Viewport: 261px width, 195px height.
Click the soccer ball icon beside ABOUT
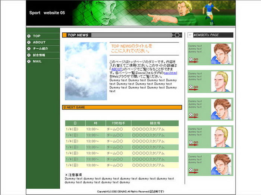pyautogui.click(x=29, y=42)
